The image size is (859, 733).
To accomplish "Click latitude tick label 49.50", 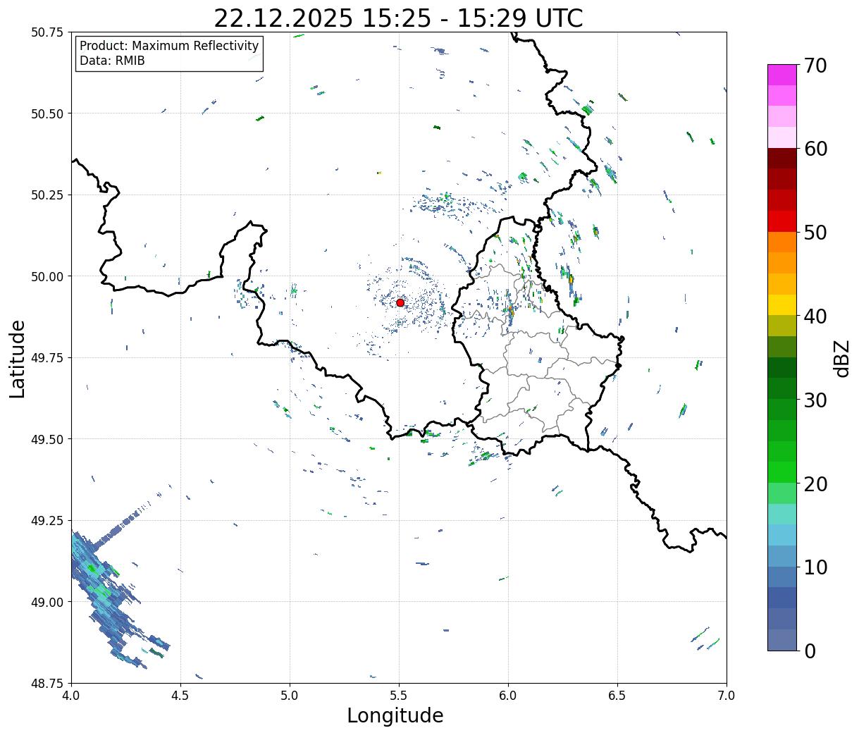I will [47, 439].
